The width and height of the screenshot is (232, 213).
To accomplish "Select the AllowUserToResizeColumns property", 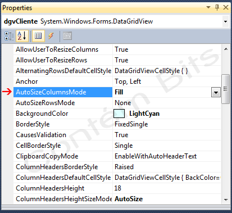I will [63, 49].
